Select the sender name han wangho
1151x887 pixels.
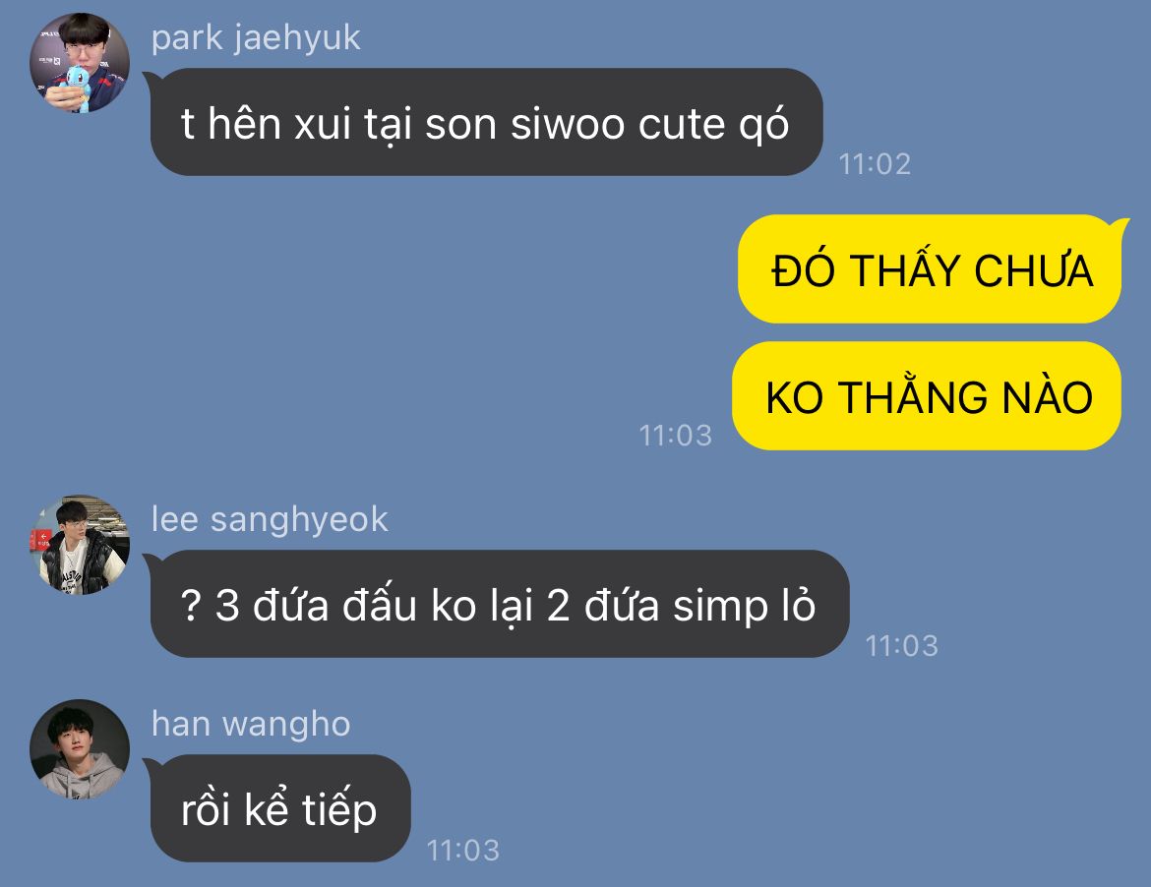[x=251, y=724]
